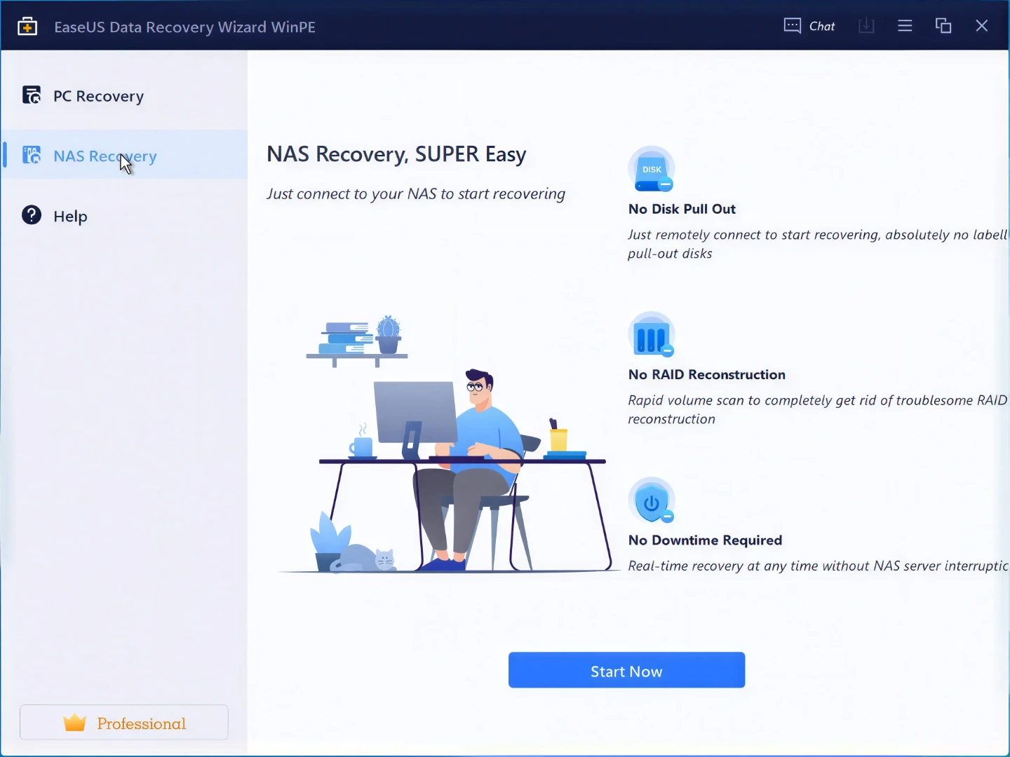Click the man-at-desk illustration
Screen dimensions: 1010x757
(x=449, y=444)
